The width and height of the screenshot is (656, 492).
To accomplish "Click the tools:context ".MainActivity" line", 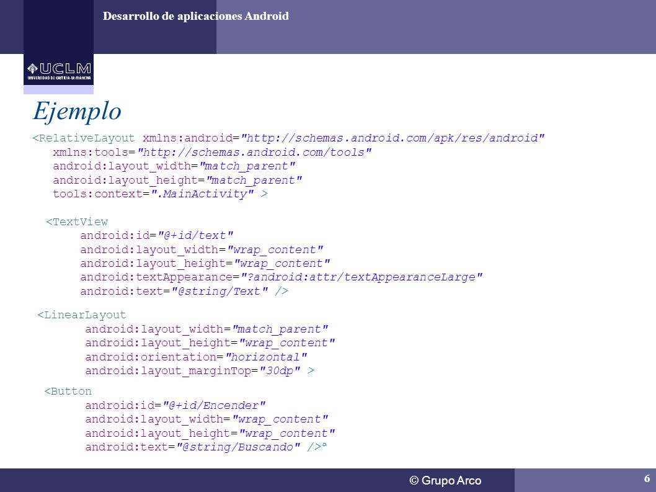I will click(x=160, y=194).
